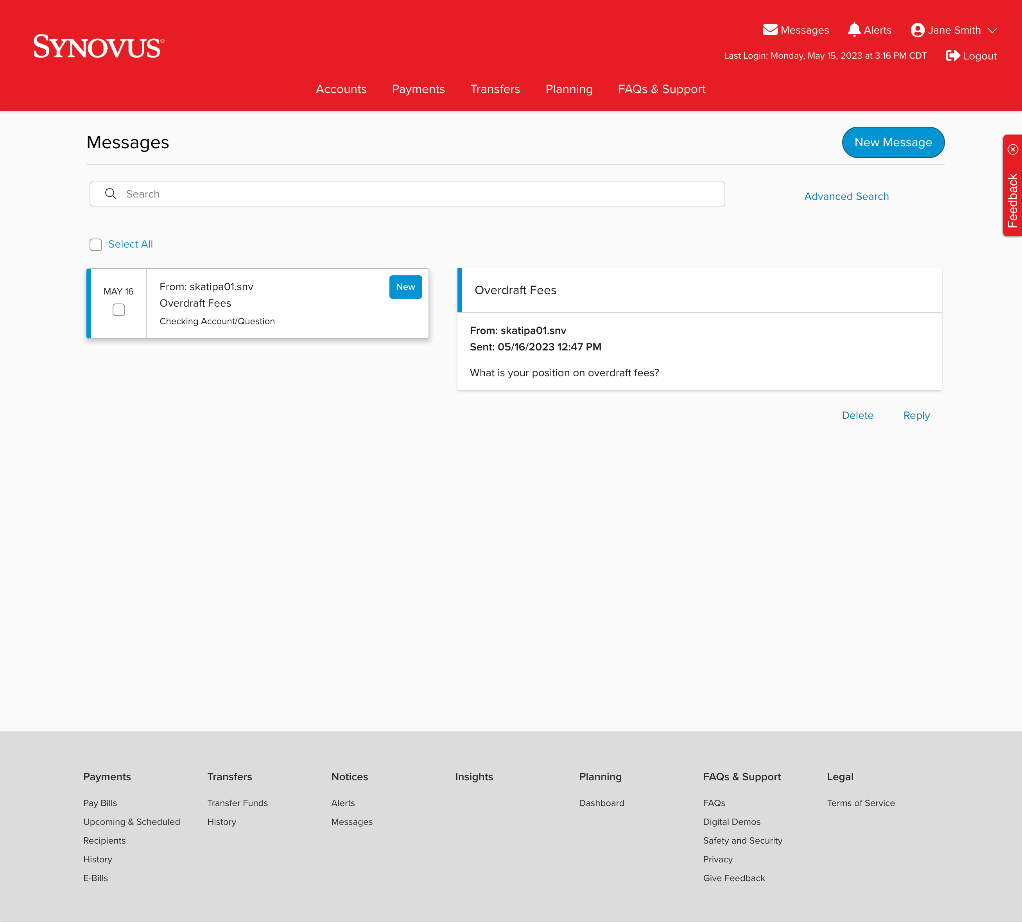1022x923 pixels.
Task: Open the Accounts navigation menu
Action: [x=341, y=89]
